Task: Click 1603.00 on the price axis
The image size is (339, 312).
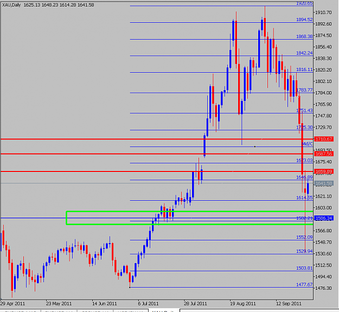Action: [x=323, y=208]
